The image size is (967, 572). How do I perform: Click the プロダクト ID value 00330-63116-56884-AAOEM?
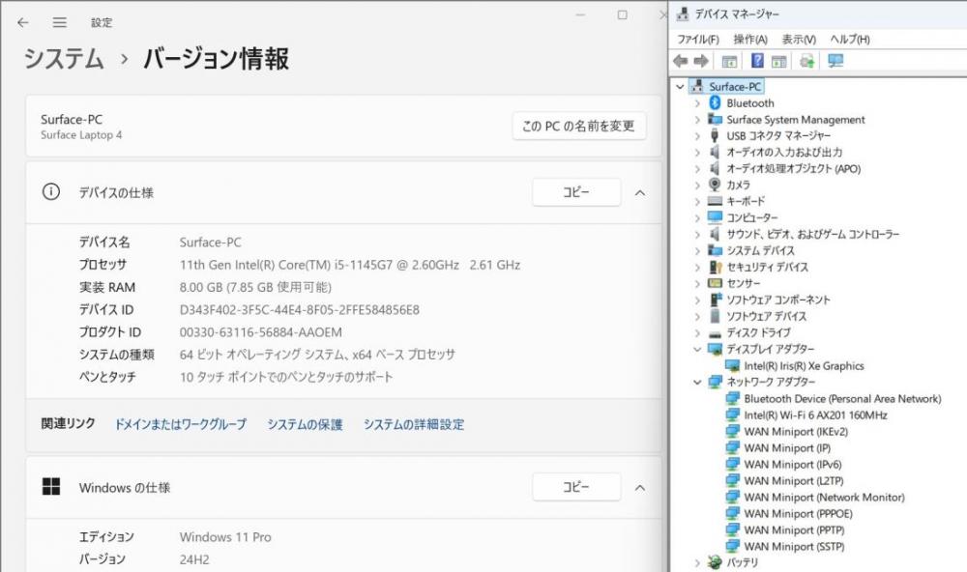(260, 332)
